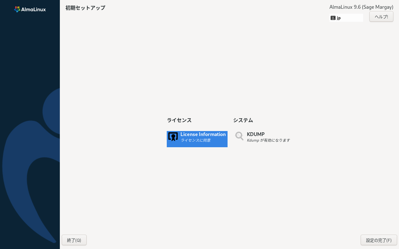Image resolution: width=399 pixels, height=249 pixels.
Task: Click the jp keyboard layout label
Action: 339,18
